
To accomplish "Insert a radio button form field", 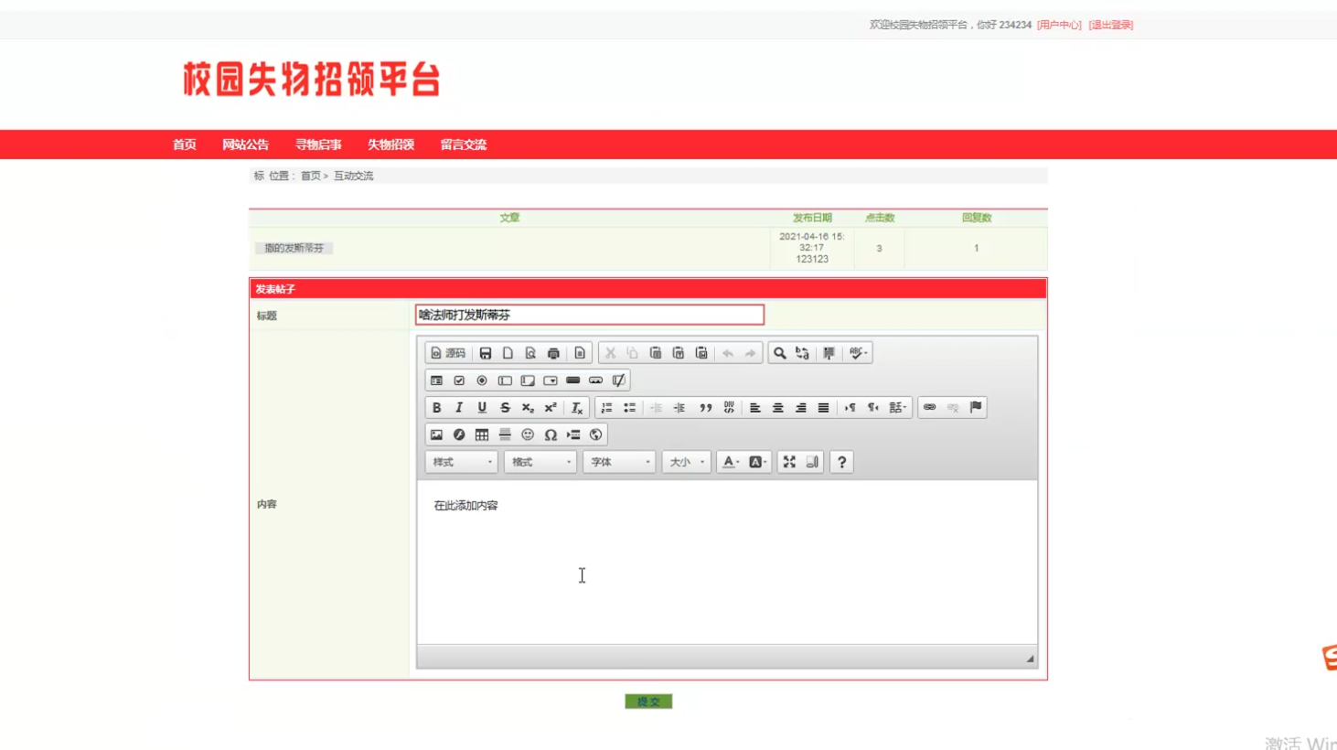I will click(x=482, y=380).
